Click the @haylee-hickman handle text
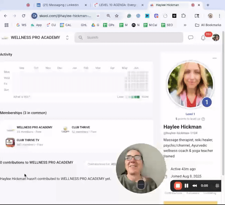Screen dimensions: 225x205 pos(180,133)
